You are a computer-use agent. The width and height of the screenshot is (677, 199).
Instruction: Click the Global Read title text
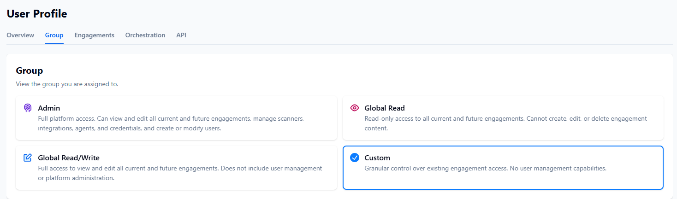(x=385, y=108)
